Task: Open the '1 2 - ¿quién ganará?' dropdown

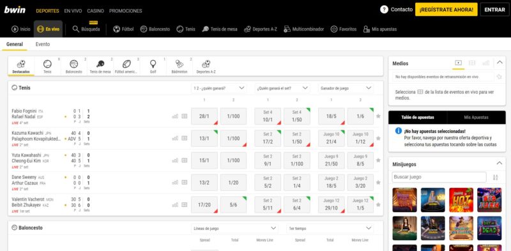Action: [218, 88]
